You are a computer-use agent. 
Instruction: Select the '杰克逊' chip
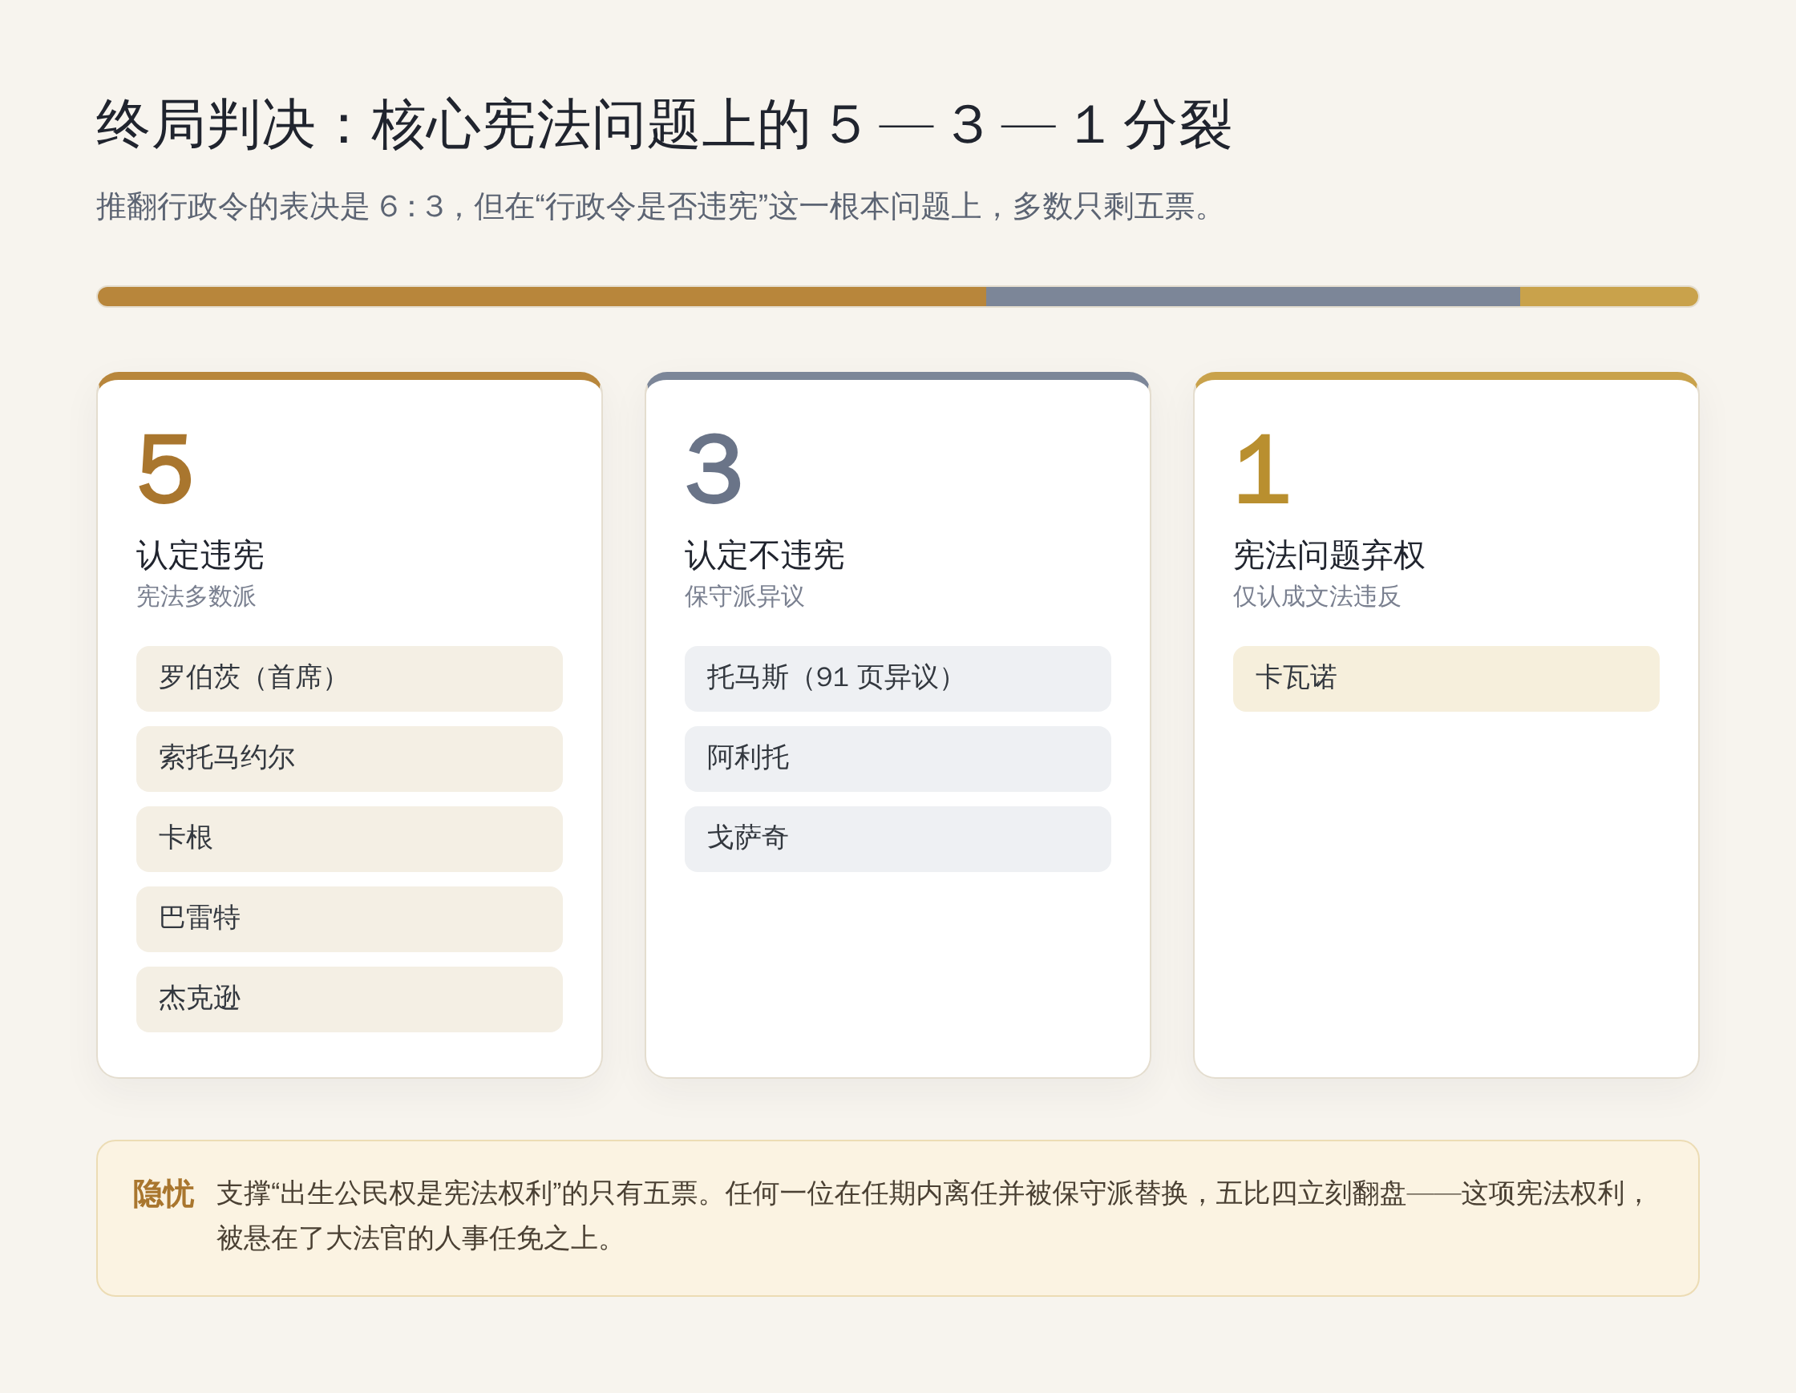[350, 999]
